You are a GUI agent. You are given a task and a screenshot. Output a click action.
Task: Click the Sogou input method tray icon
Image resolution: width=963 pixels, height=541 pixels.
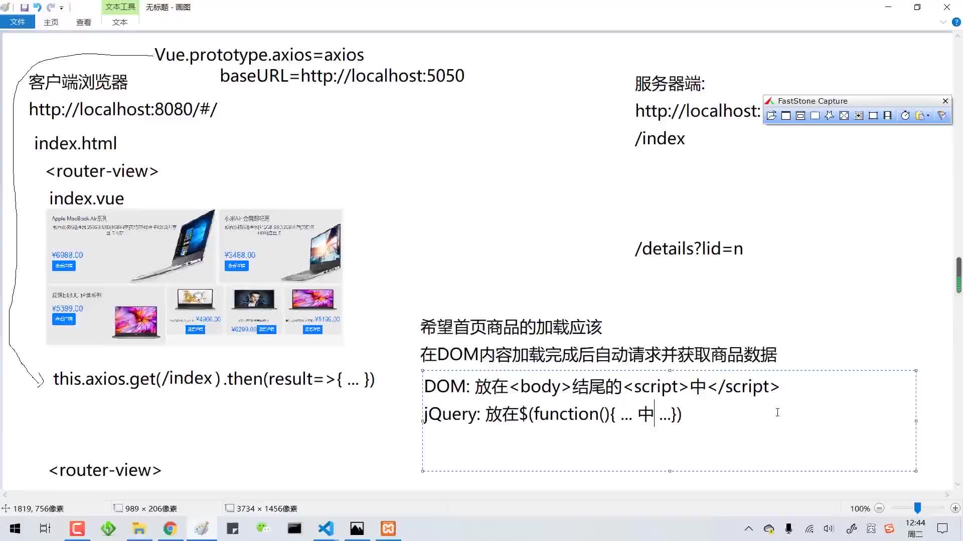pyautogui.click(x=889, y=528)
